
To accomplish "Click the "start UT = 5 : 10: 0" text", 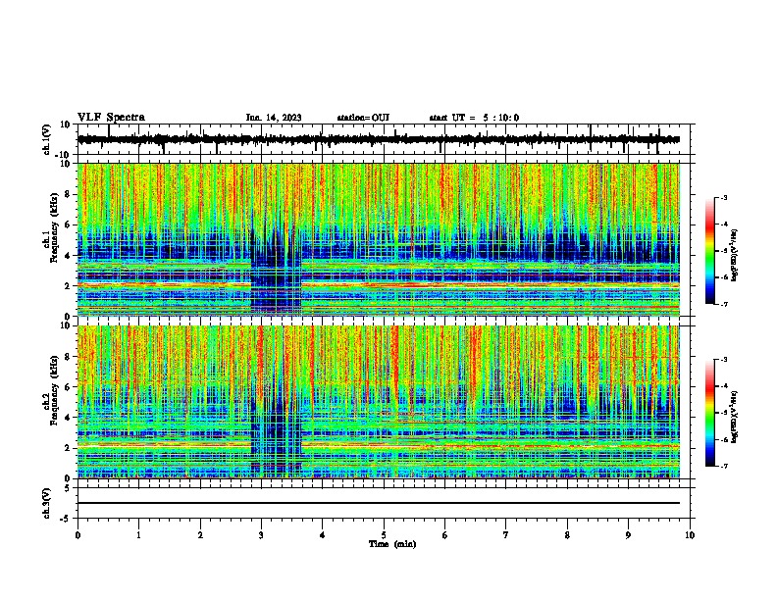I will click(x=474, y=118).
